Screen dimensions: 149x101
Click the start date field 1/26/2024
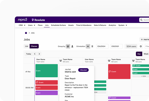coord(102,46)
